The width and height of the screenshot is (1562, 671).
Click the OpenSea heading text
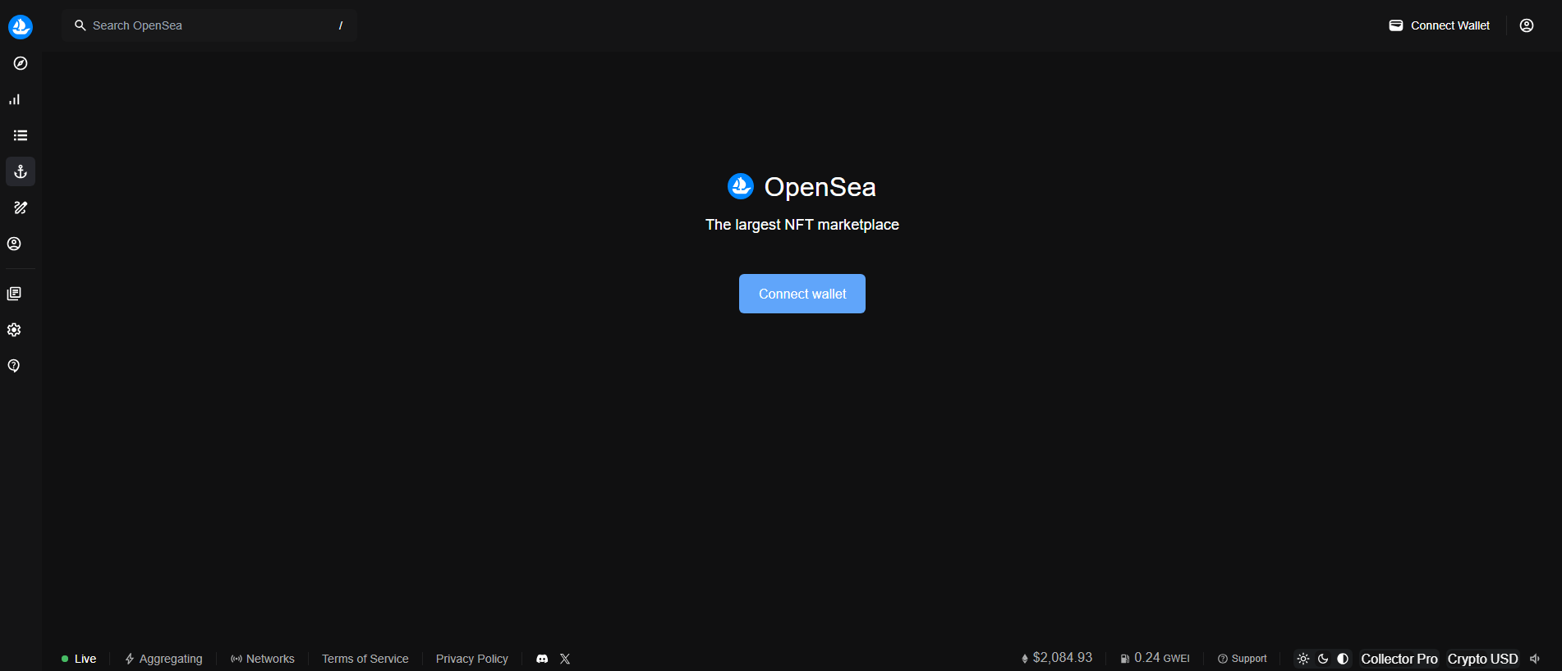click(x=820, y=187)
